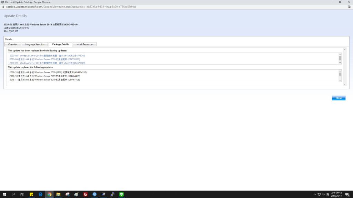Click the translate page icon in address bar
This screenshot has width=353, height=198.
click(x=350, y=7)
